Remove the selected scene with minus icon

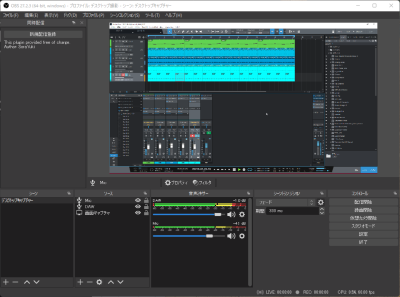(15, 282)
